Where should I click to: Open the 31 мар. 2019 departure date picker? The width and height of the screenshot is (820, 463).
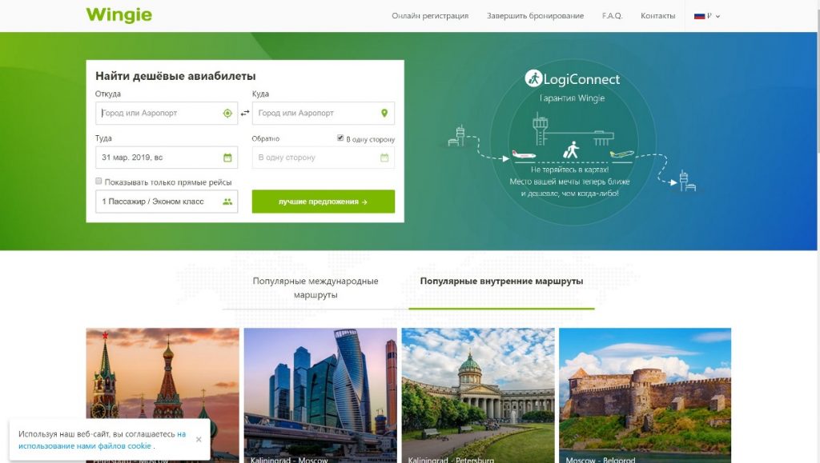167,158
